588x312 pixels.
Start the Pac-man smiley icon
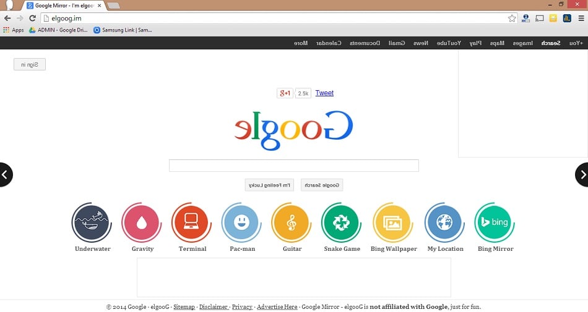(x=241, y=222)
